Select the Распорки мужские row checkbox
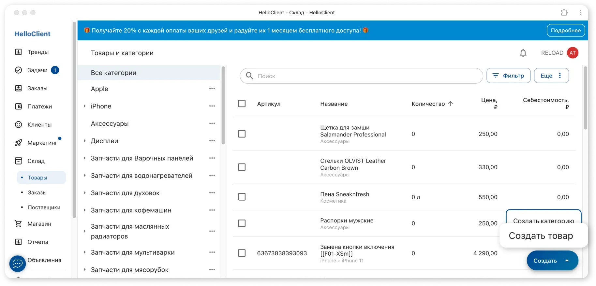The height and width of the screenshot is (286, 596). pos(242,223)
